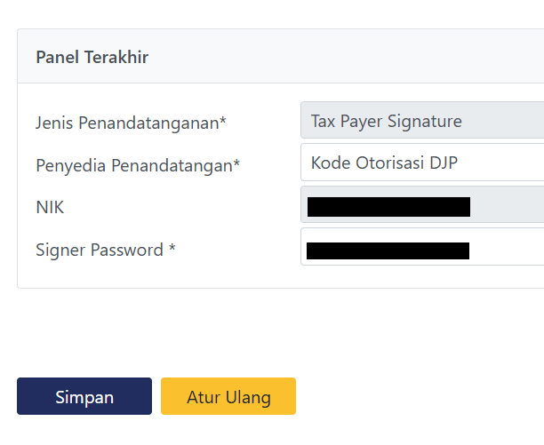Click the asterisk after Jenis Penandatanganan

point(222,122)
